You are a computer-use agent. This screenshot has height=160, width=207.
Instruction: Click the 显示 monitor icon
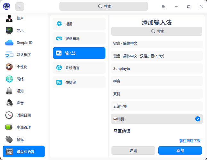coord(9,30)
